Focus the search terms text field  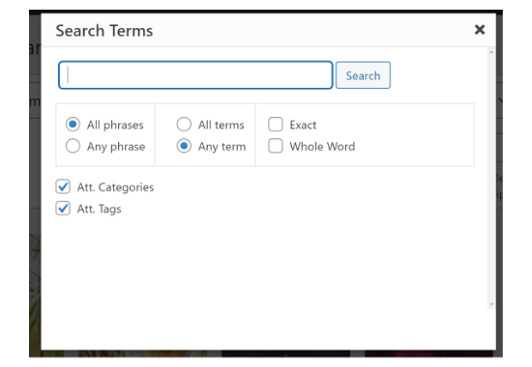point(195,75)
